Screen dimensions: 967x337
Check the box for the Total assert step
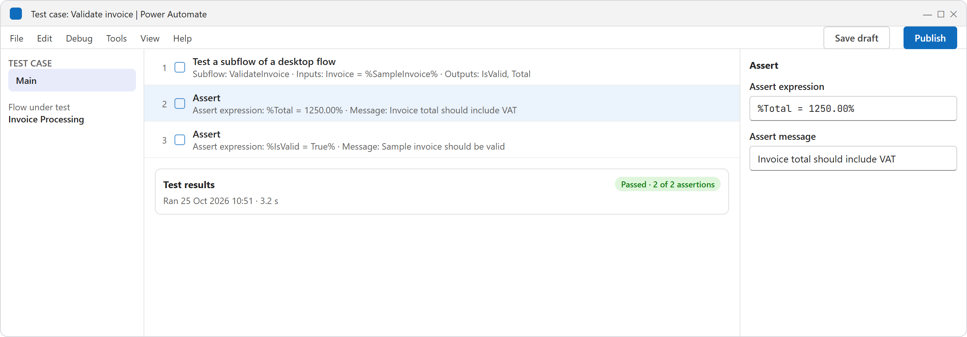[180, 104]
